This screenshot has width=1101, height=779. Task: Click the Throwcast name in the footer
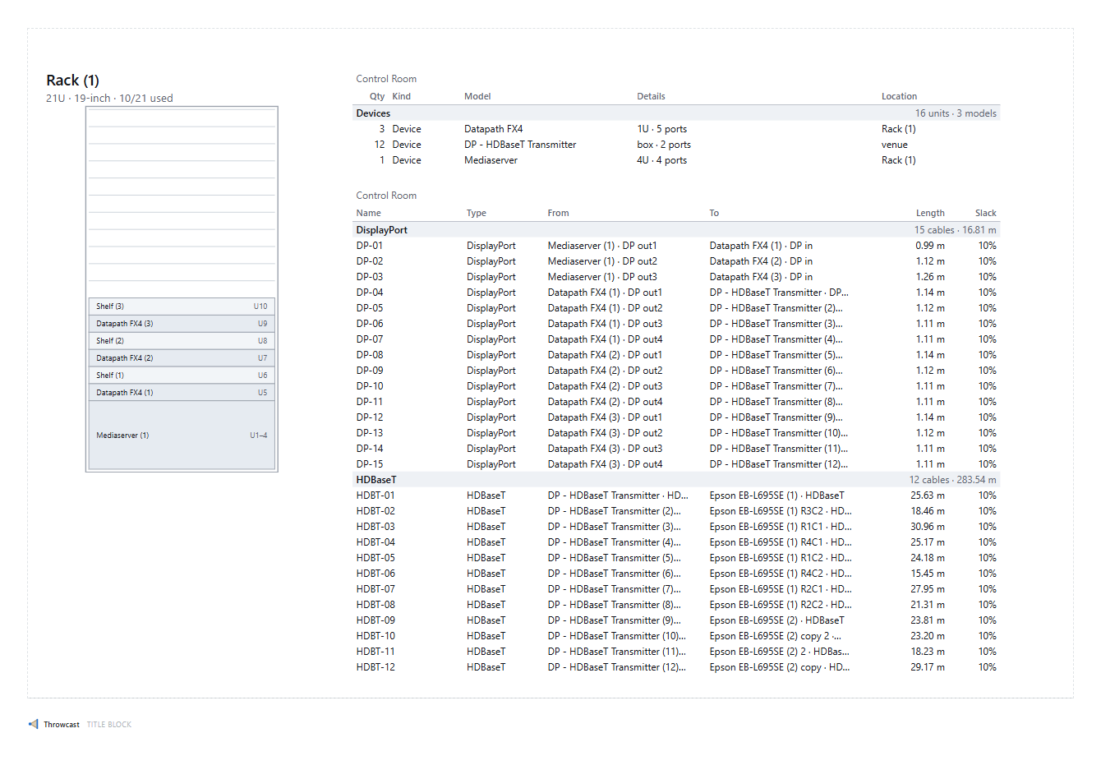point(62,725)
